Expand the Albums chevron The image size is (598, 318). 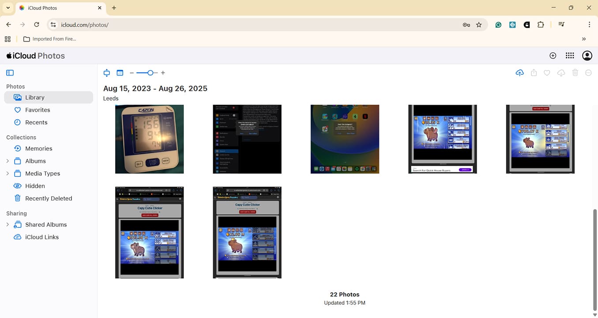tap(8, 161)
